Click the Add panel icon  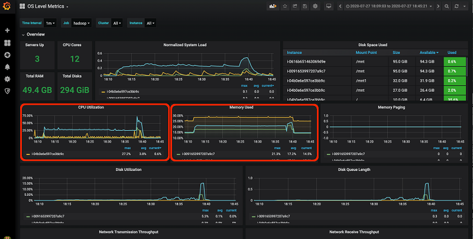click(x=273, y=6)
